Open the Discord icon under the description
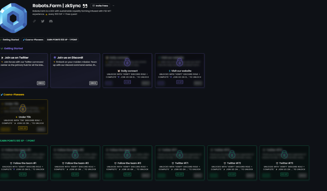 51,21
